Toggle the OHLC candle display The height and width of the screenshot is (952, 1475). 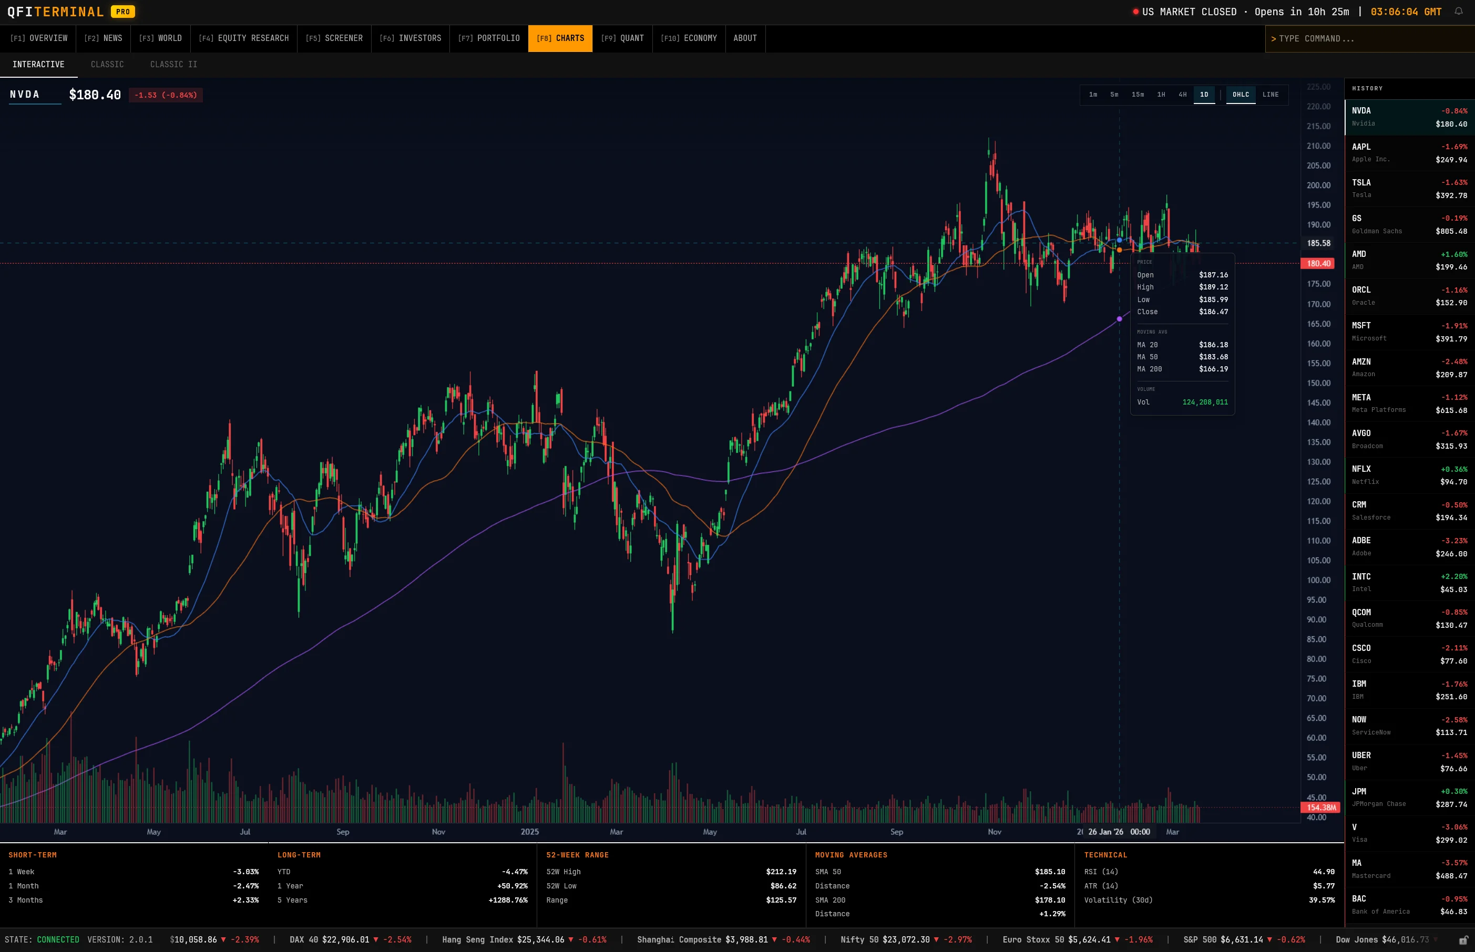(1240, 95)
